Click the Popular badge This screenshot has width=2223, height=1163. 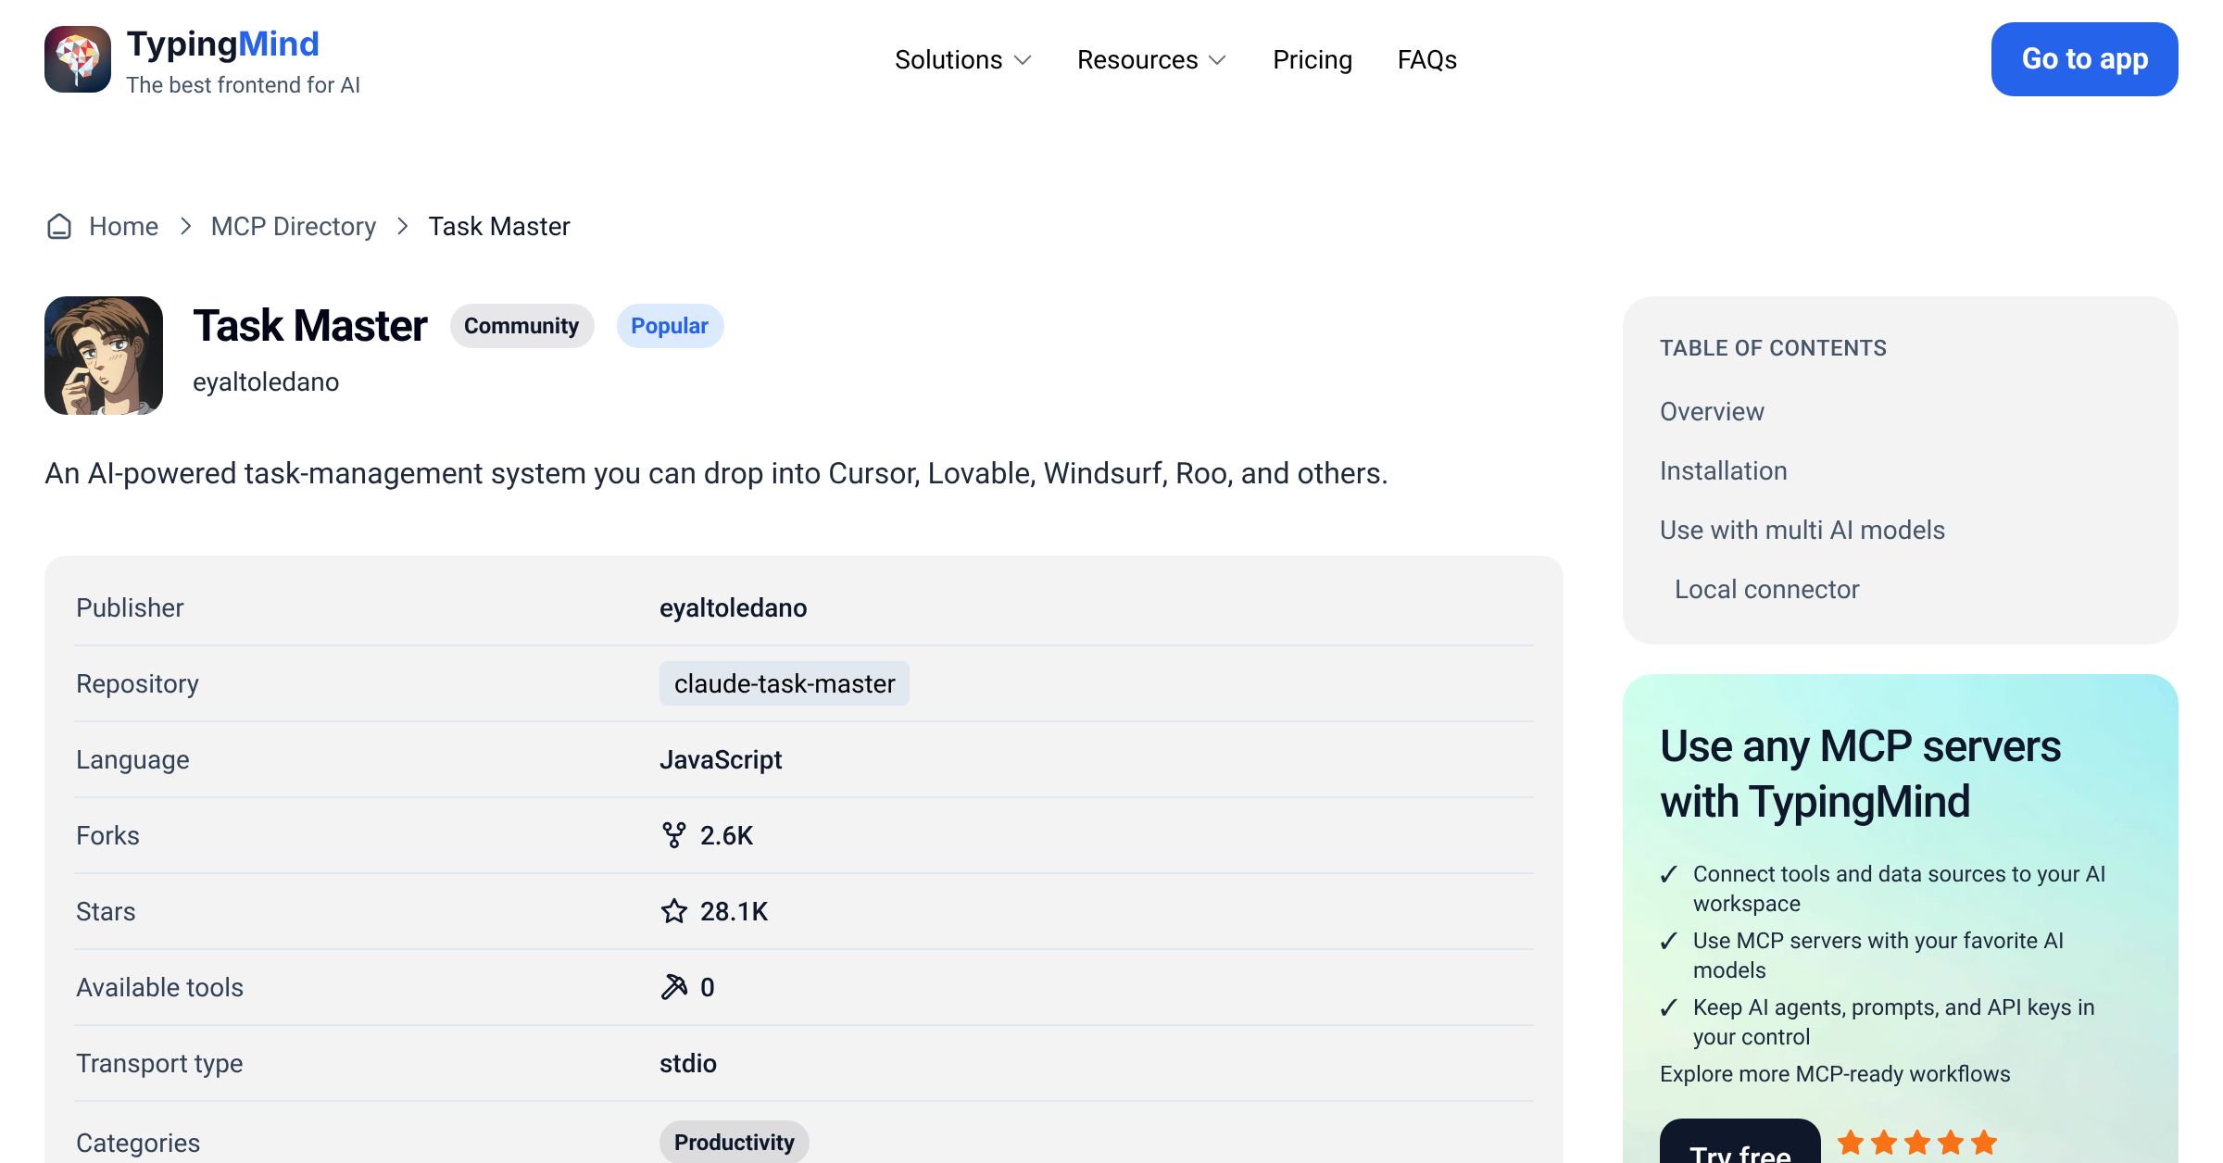[x=670, y=326]
